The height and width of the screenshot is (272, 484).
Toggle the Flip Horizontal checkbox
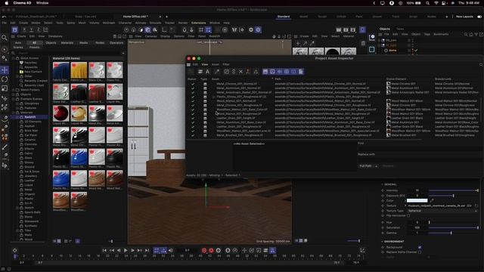[x=408, y=216]
